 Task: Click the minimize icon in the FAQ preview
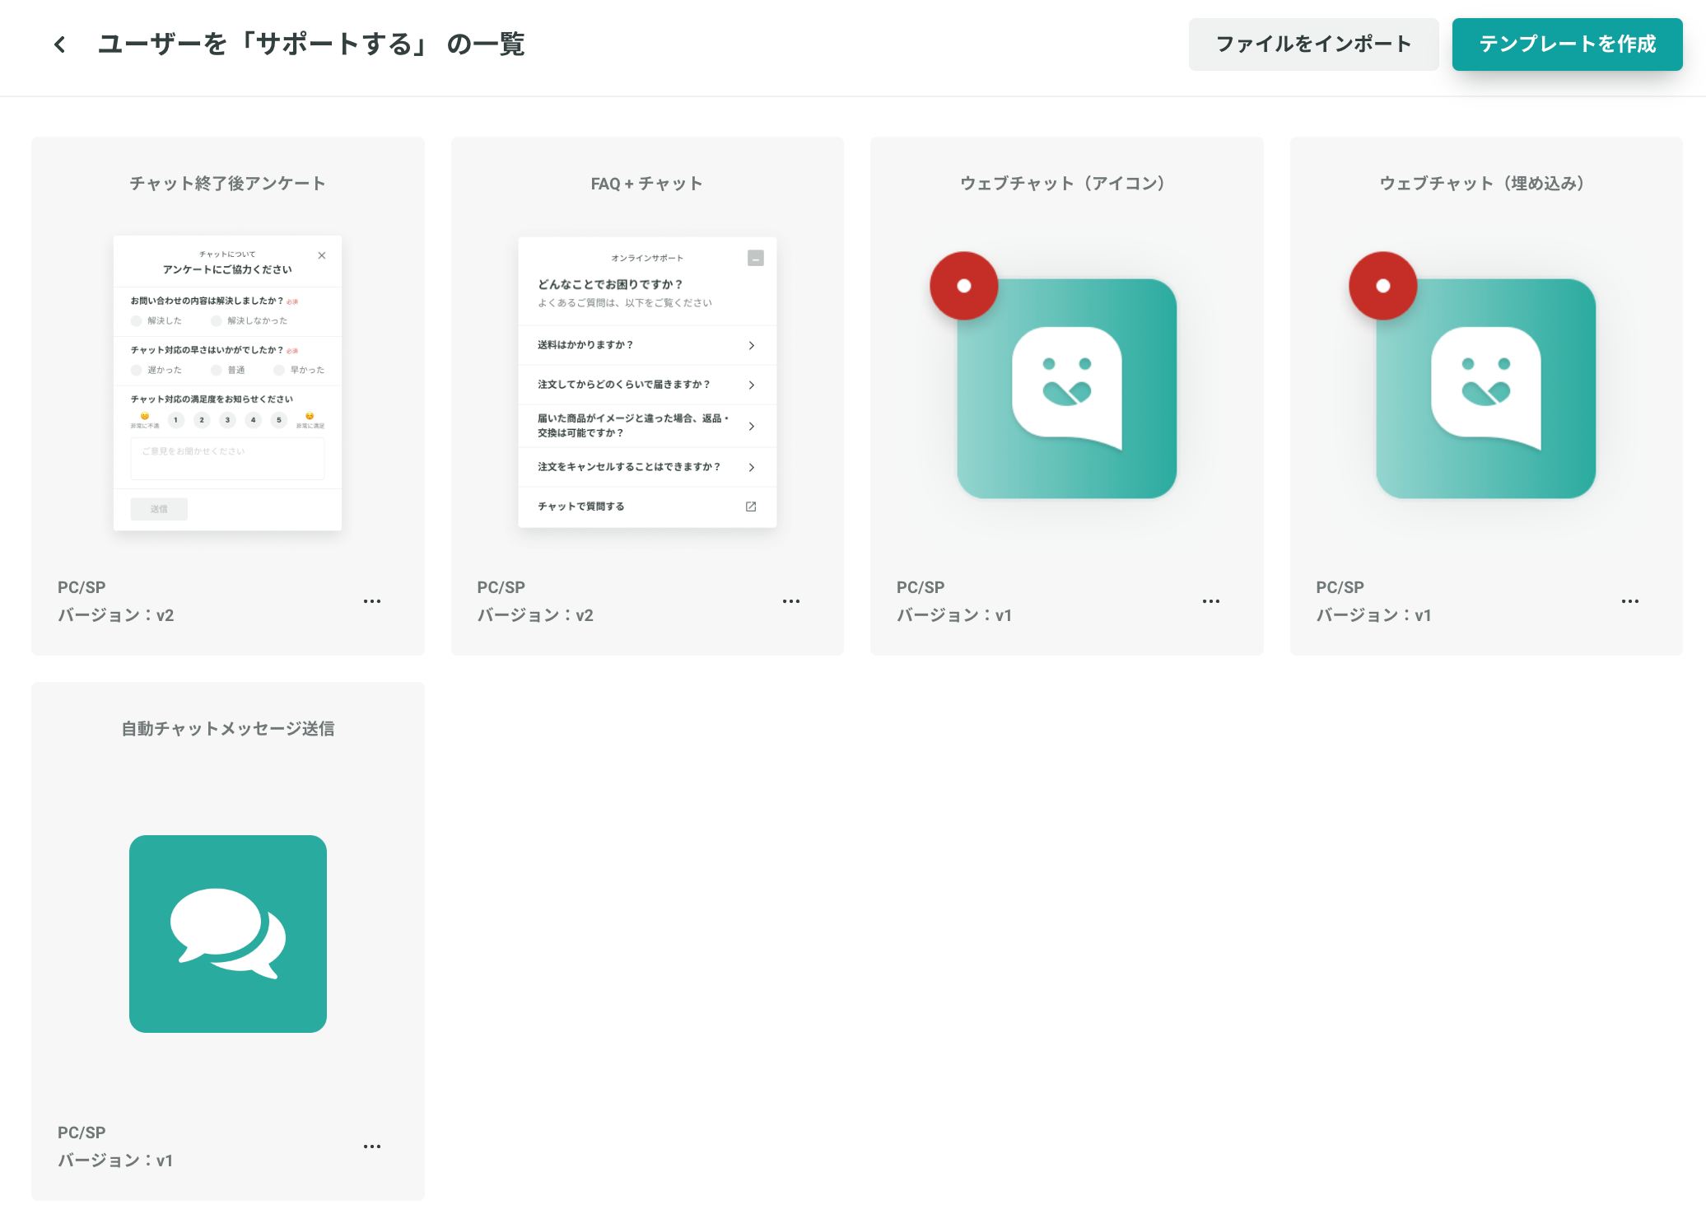tap(756, 259)
